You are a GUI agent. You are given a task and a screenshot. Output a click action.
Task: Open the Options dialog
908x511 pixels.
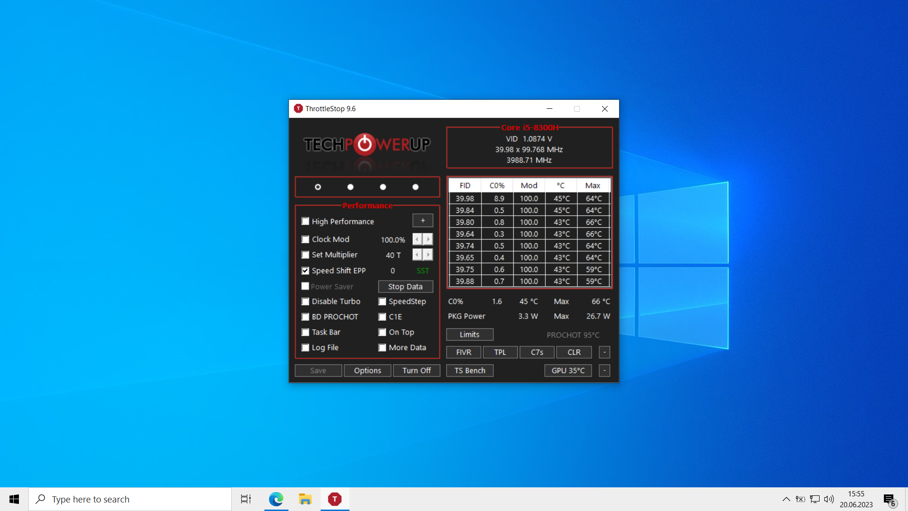click(367, 370)
